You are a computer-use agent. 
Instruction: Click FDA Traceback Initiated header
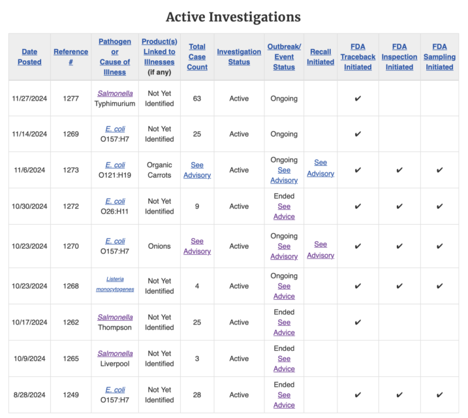[x=358, y=57]
